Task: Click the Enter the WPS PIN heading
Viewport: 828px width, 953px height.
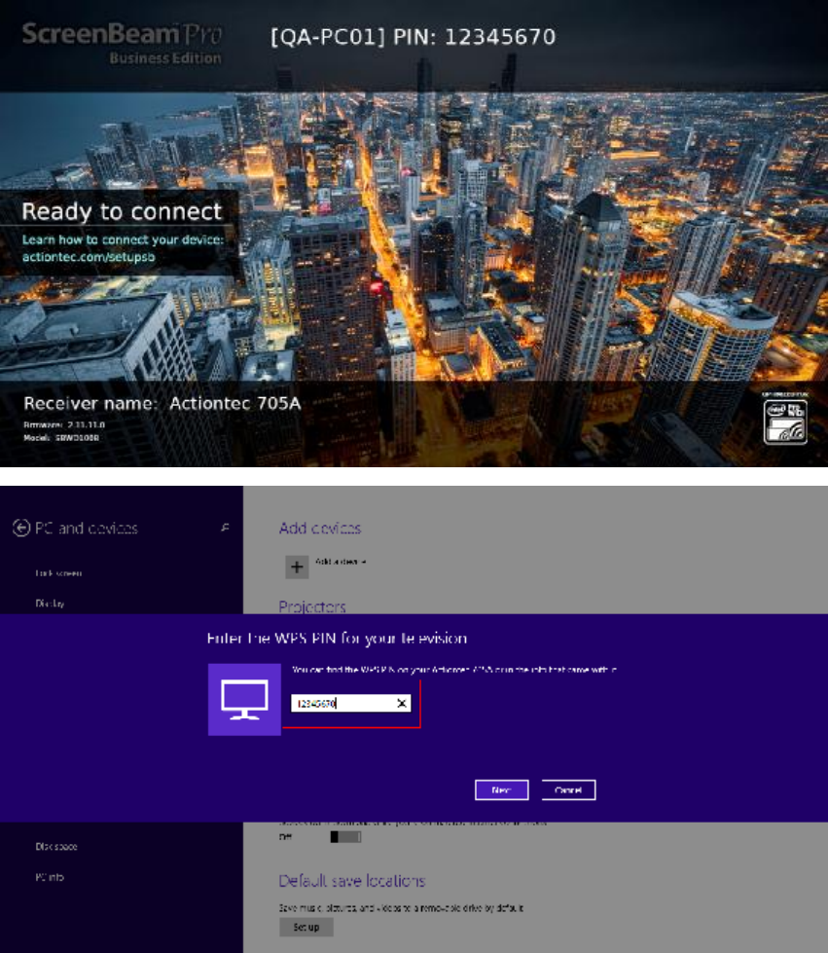Action: point(338,639)
